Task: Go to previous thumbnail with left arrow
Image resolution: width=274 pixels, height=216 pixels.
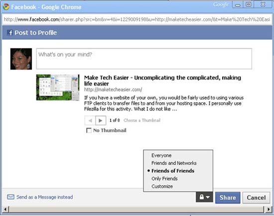Action: click(90, 120)
